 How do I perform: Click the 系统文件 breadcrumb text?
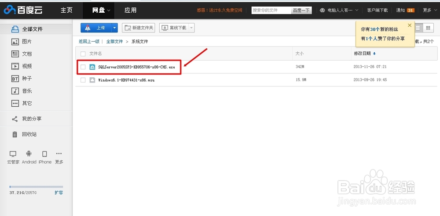[140, 41]
